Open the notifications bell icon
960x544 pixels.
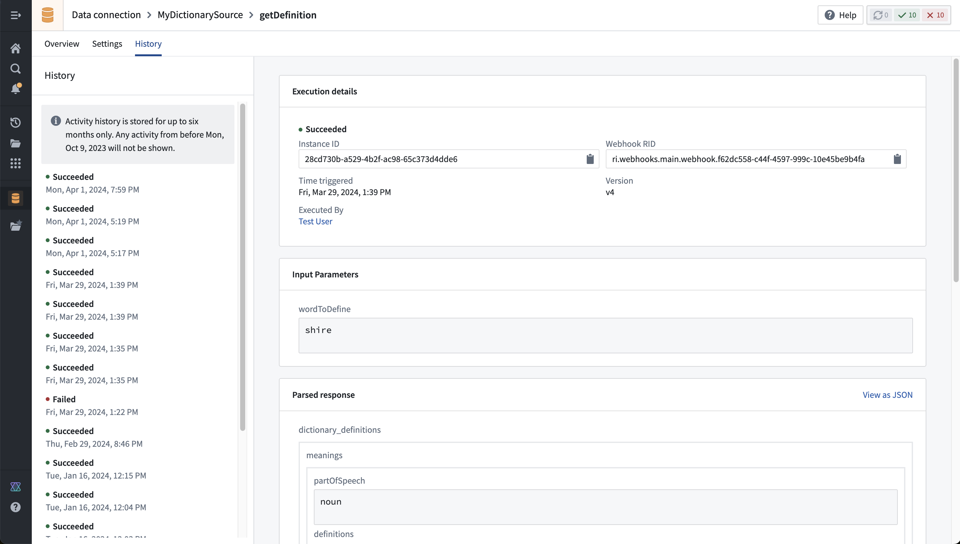pyautogui.click(x=16, y=89)
